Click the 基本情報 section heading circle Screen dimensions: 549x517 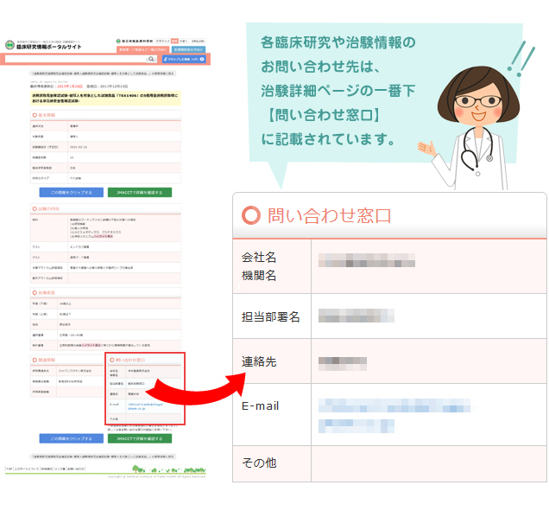(x=35, y=115)
